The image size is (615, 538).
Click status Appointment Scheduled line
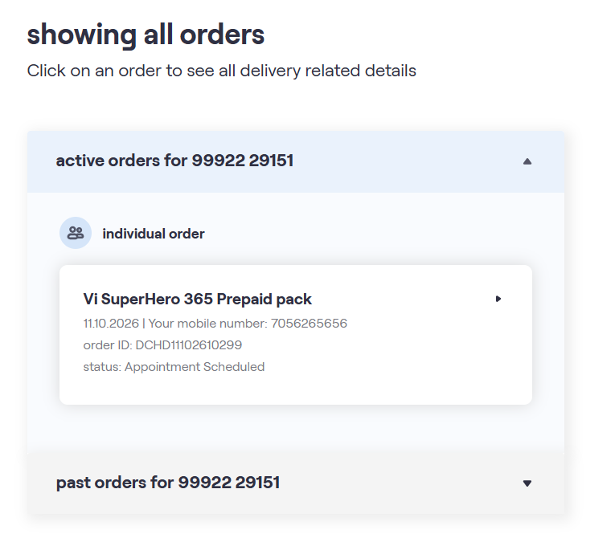click(x=174, y=367)
